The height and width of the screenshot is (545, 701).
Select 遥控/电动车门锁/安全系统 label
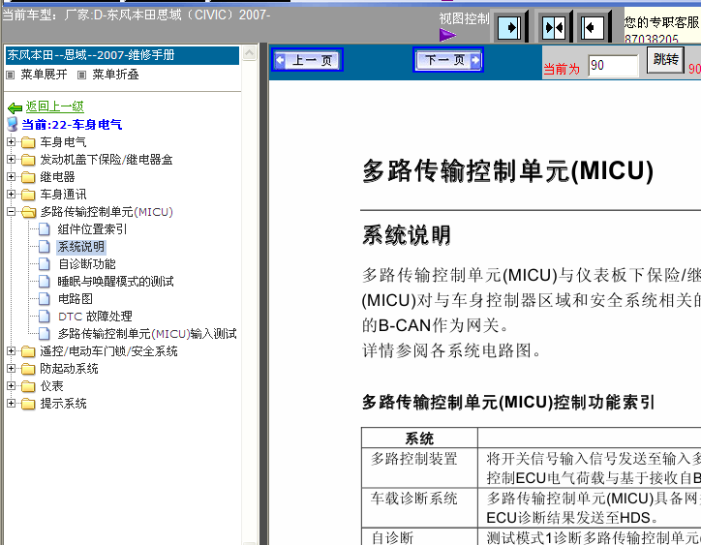pos(108,351)
